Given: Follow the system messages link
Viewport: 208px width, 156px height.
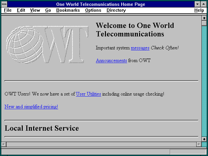Looking at the screenshot, I should click(140, 48).
